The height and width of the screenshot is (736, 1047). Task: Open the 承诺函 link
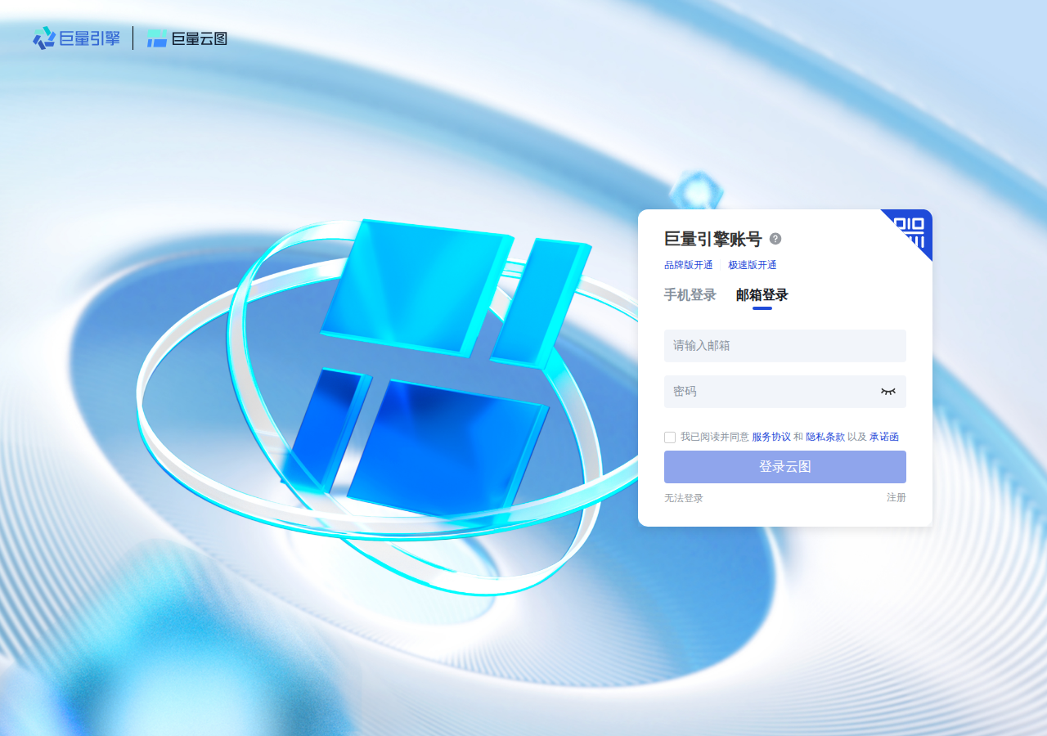tap(884, 437)
